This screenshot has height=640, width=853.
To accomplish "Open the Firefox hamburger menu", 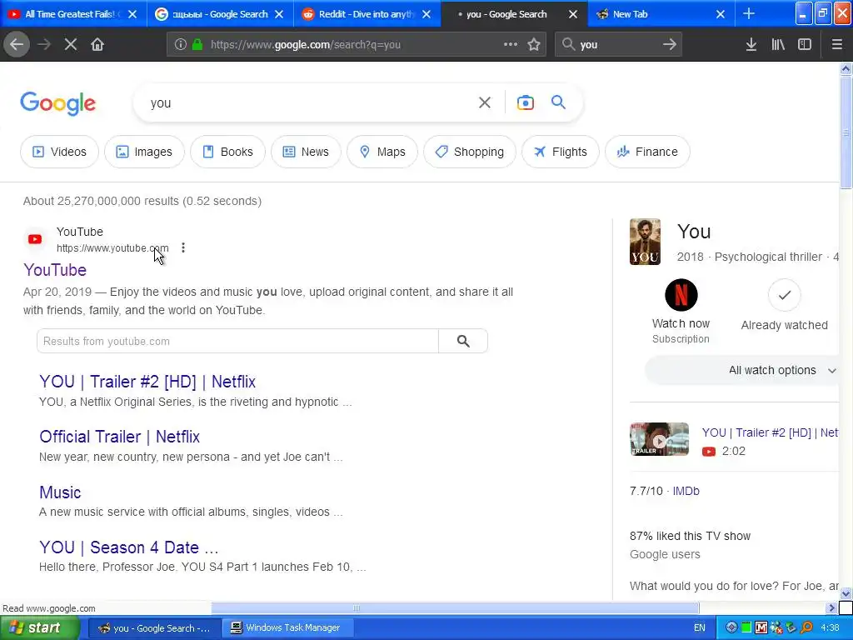I will coord(836,45).
